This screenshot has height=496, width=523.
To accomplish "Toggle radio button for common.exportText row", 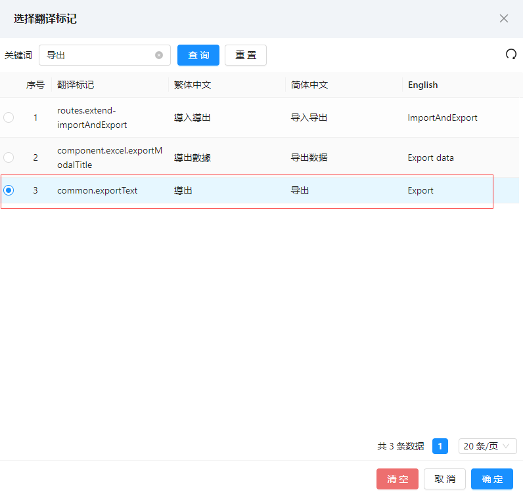I will tap(9, 191).
